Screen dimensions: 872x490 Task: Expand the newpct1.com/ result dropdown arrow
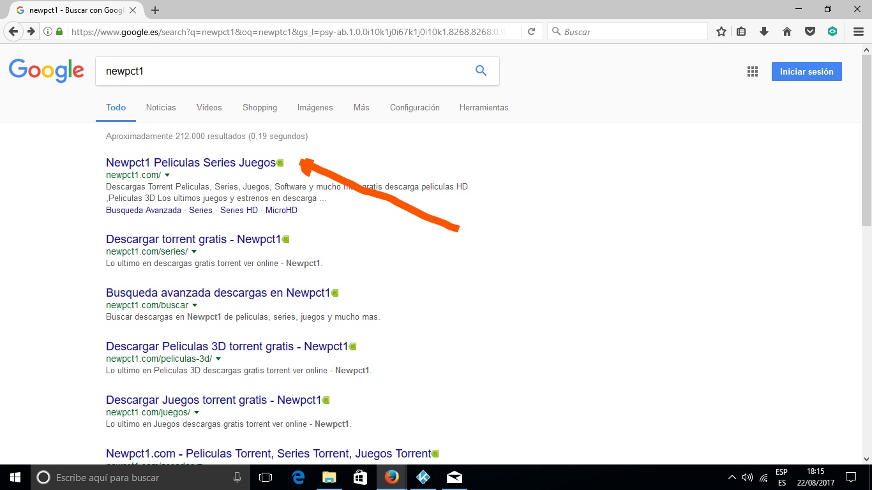[167, 175]
